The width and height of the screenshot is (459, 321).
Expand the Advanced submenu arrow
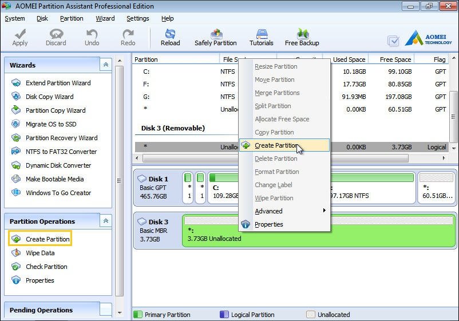pyautogui.click(x=324, y=211)
